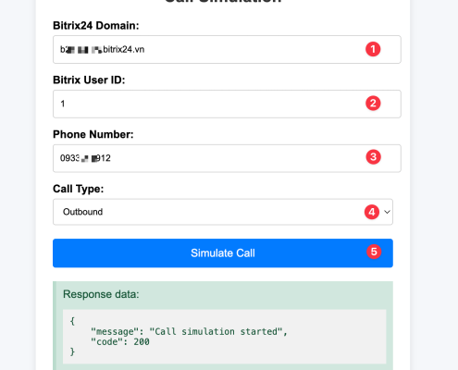Click the red badge numbered 5
Viewport: 458px width, 370px height.
pos(374,252)
